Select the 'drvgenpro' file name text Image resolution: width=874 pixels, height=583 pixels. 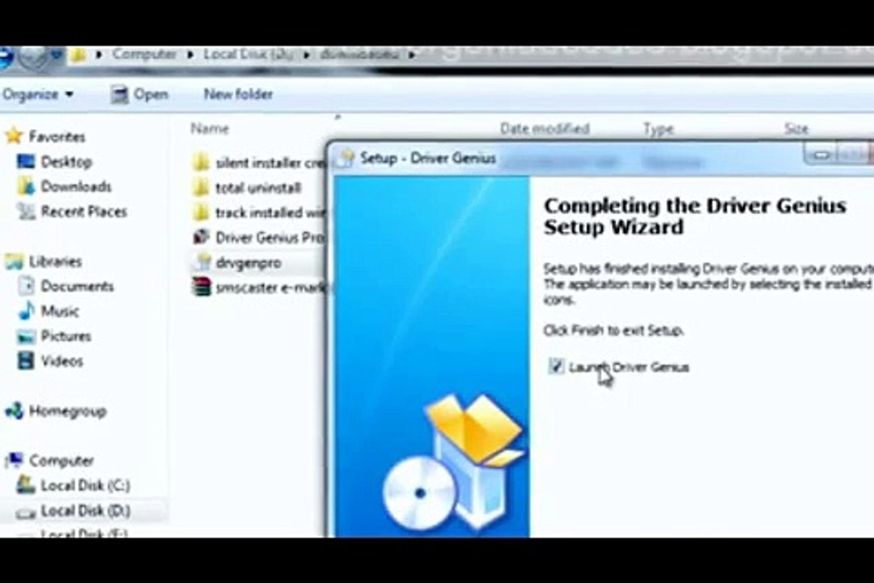pyautogui.click(x=248, y=263)
